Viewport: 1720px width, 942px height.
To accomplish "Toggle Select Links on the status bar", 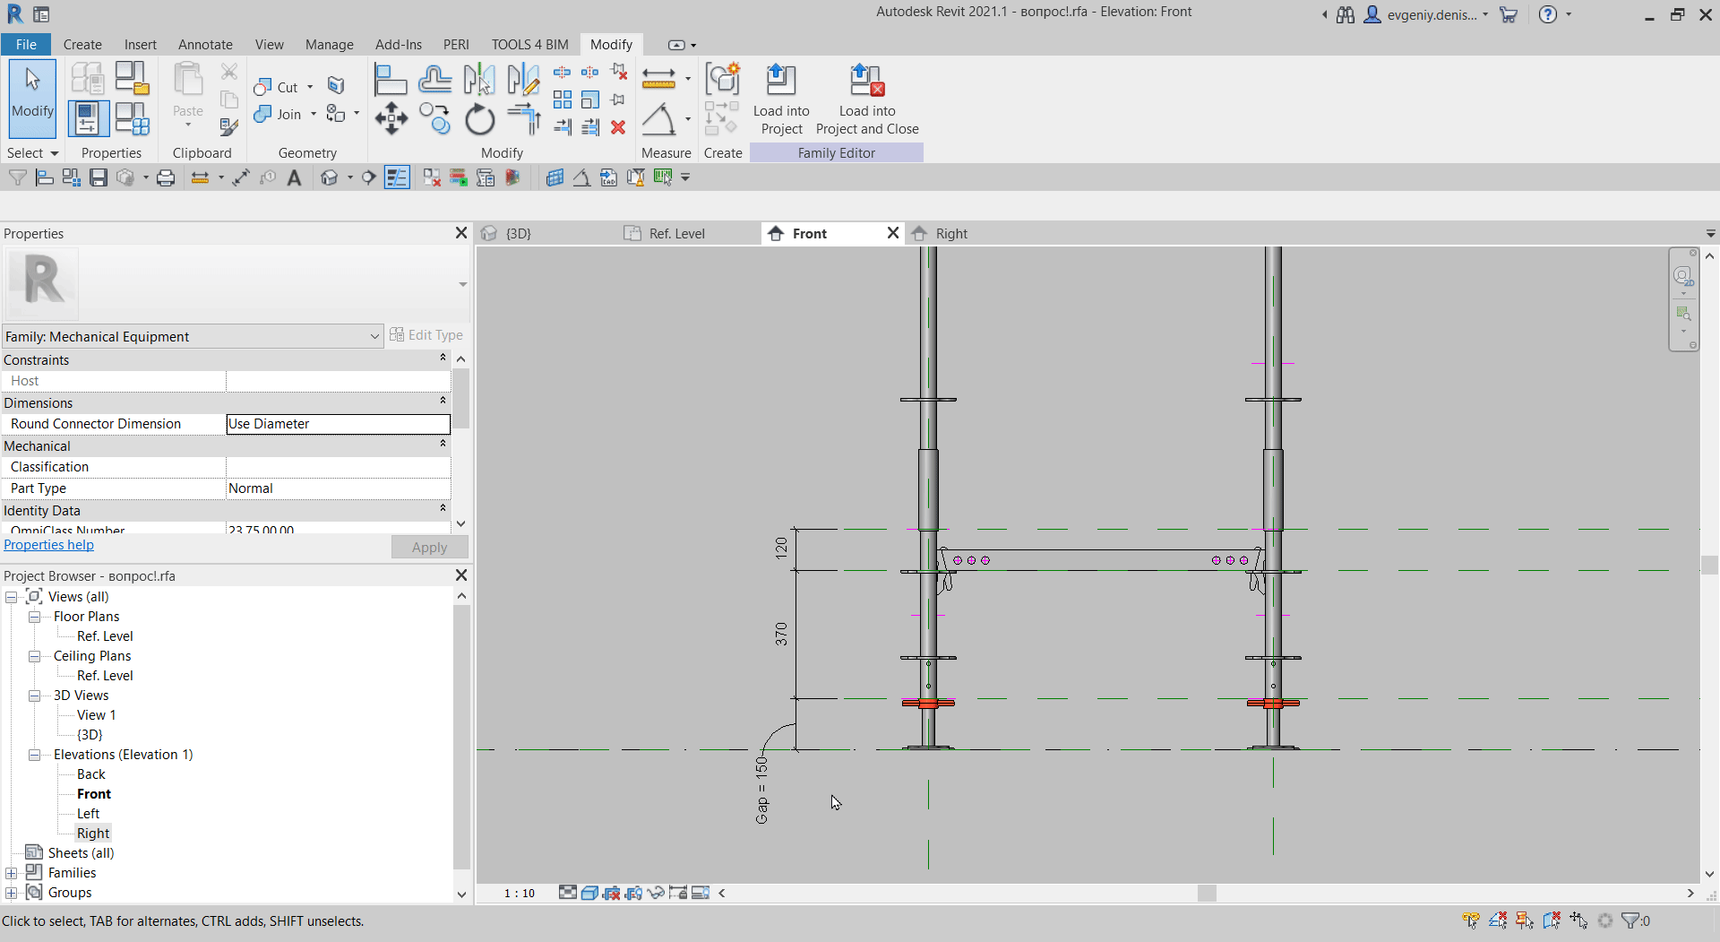I will point(1471,920).
